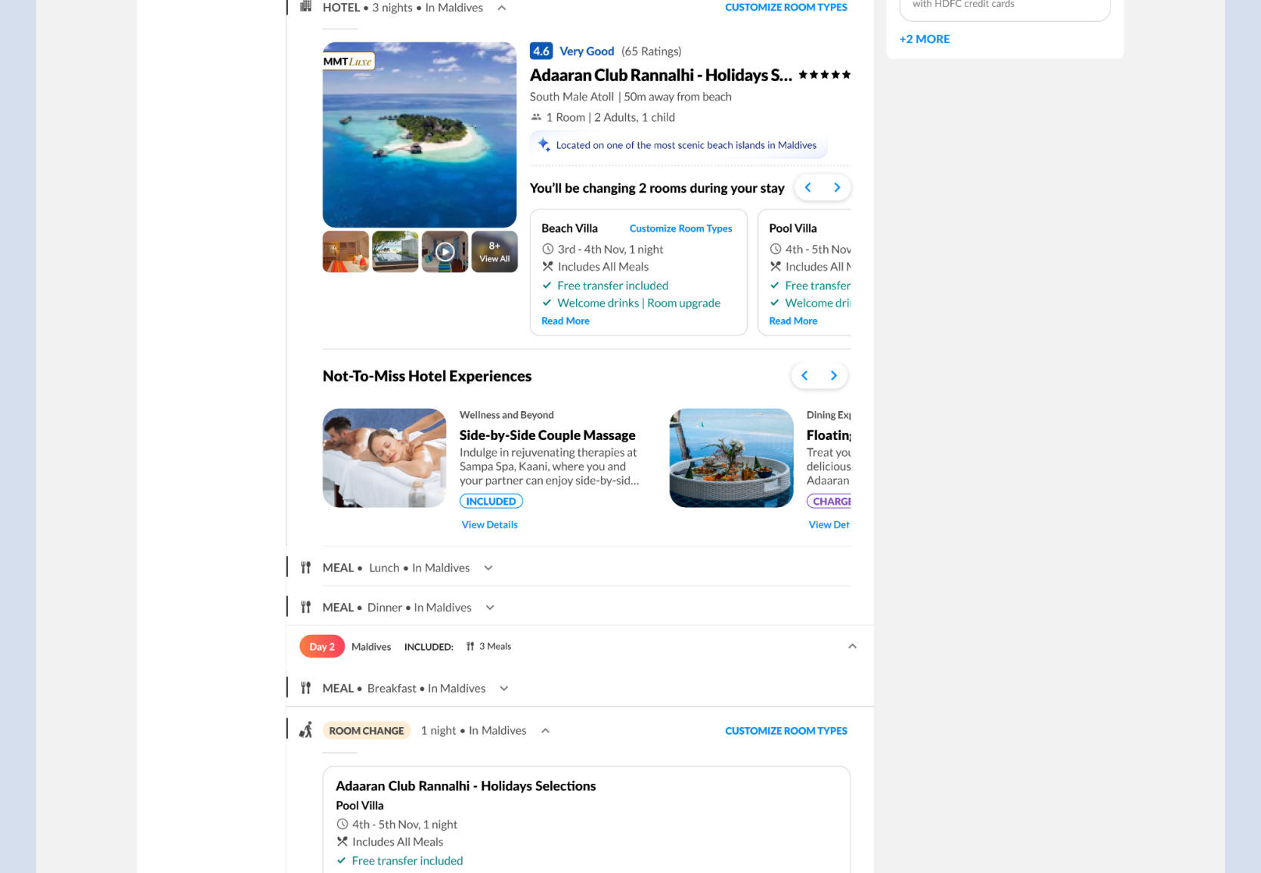Click the Day 2 badge
The width and height of the screenshot is (1261, 873).
(x=322, y=647)
